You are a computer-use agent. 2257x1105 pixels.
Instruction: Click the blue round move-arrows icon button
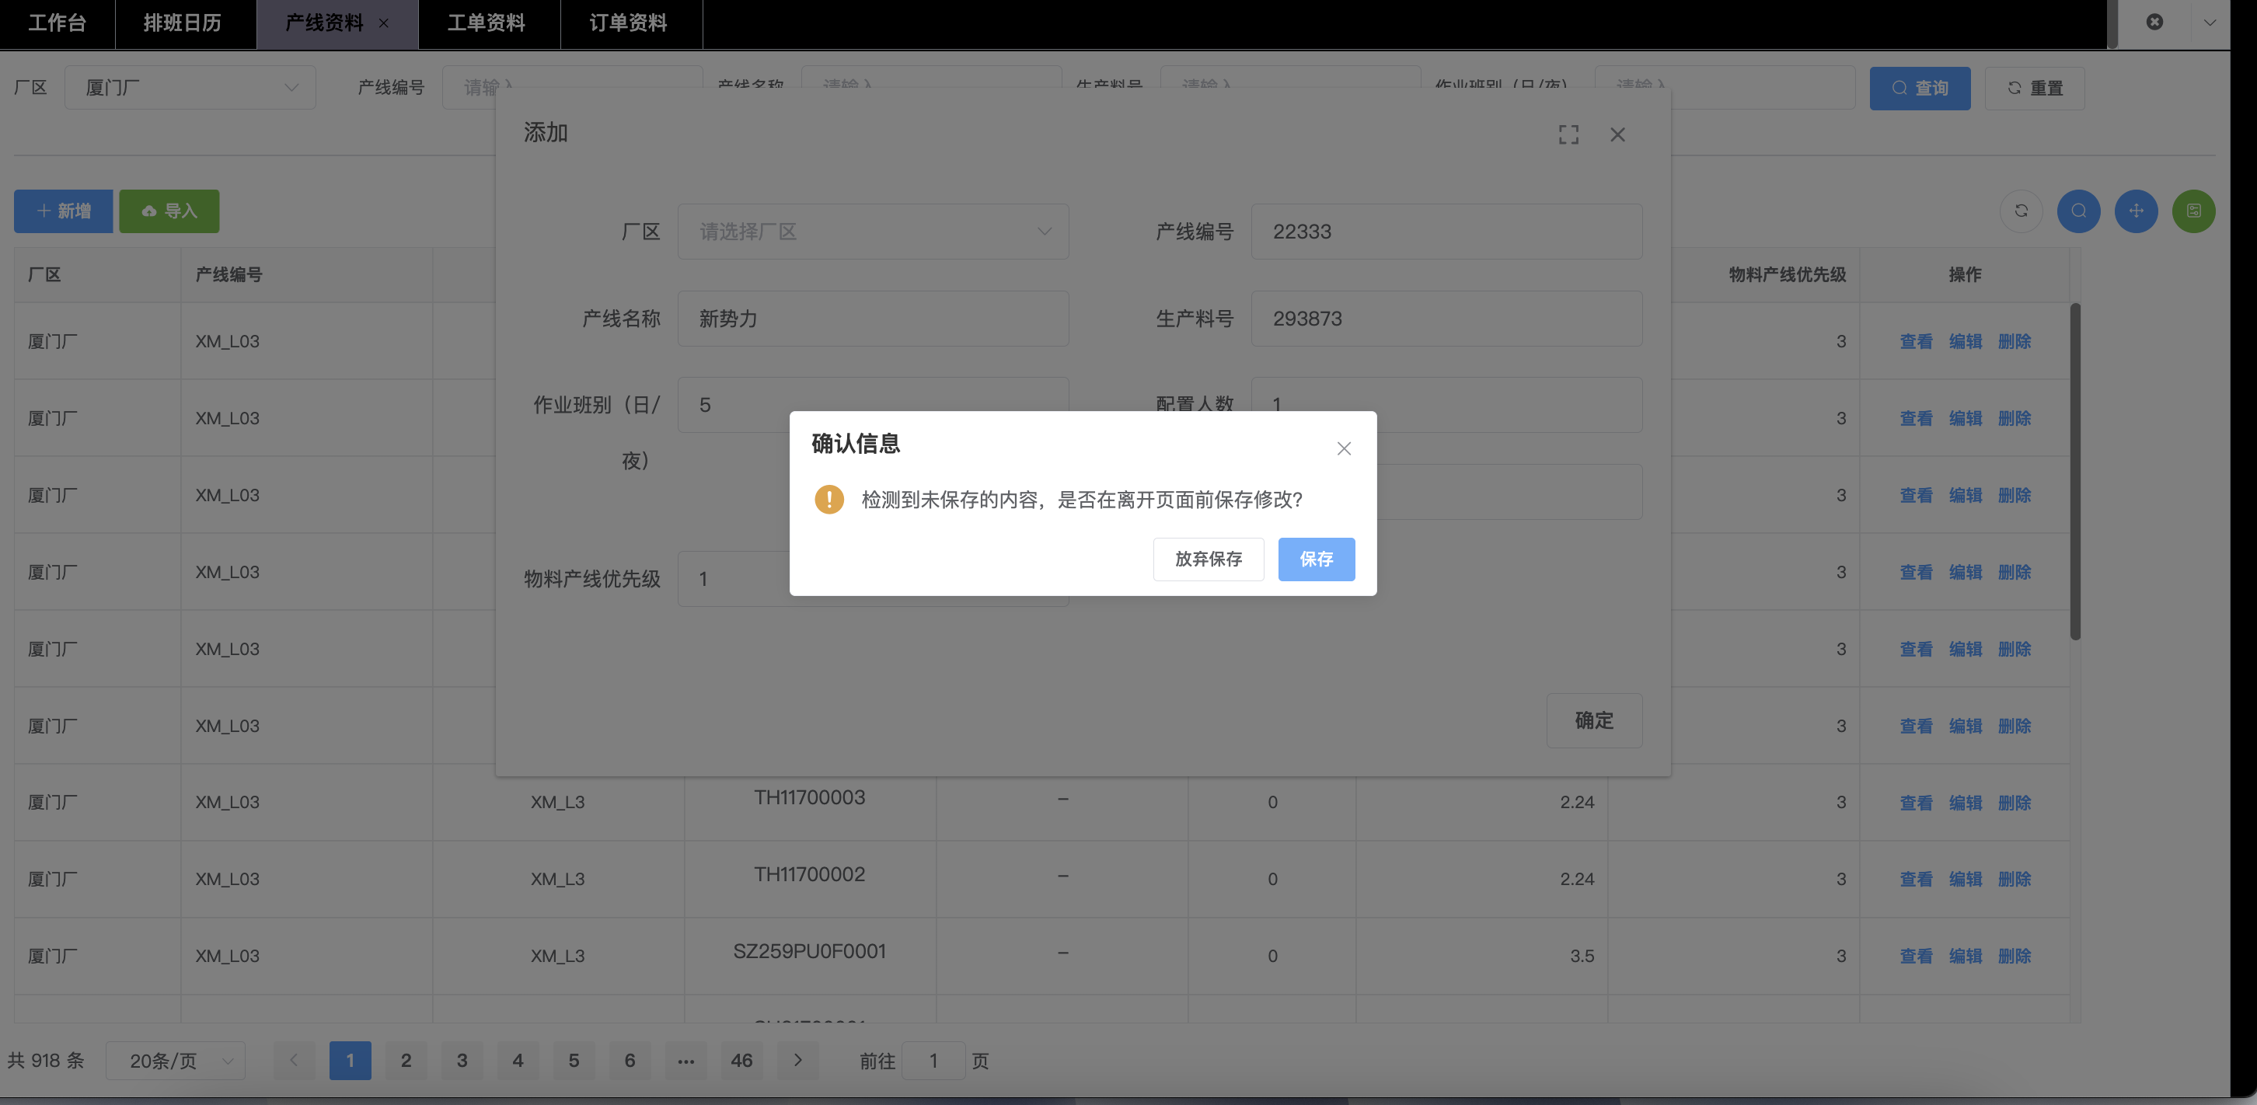click(2135, 211)
